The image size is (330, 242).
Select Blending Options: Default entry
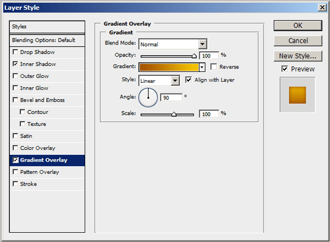click(x=47, y=40)
